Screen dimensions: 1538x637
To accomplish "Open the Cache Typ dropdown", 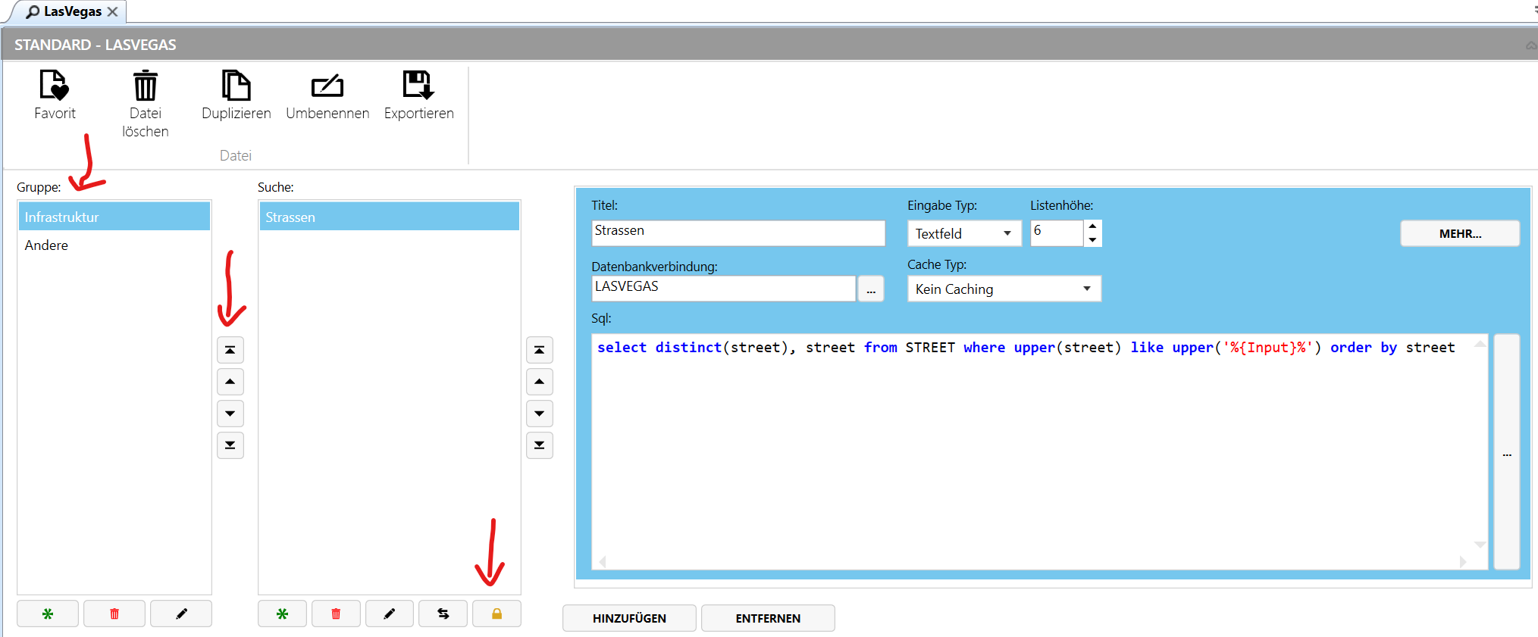I will [1004, 289].
